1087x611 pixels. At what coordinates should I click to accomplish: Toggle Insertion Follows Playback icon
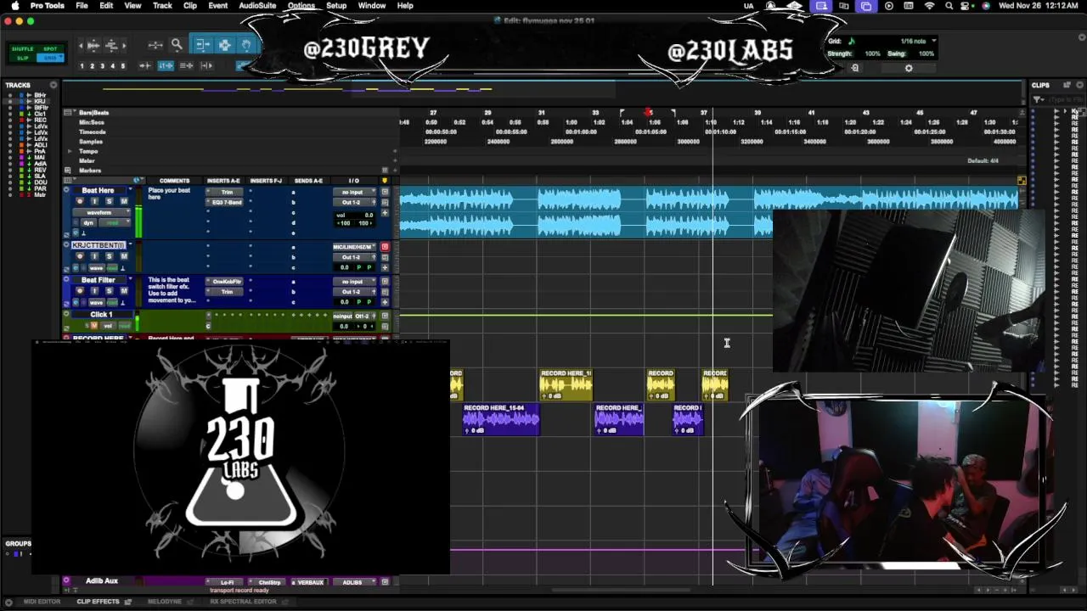coord(206,65)
